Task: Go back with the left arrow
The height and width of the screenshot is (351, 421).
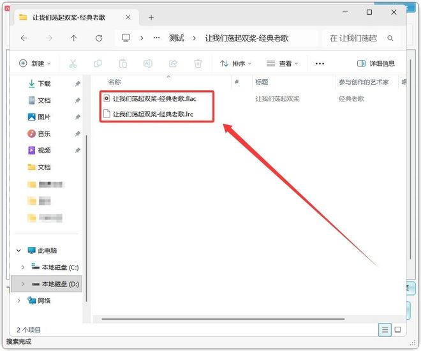Action: click(24, 38)
